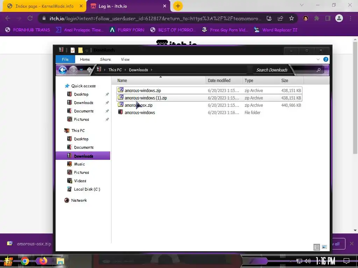The image size is (358, 268).
Task: Bookmark this page with star icon
Action: click(292, 18)
